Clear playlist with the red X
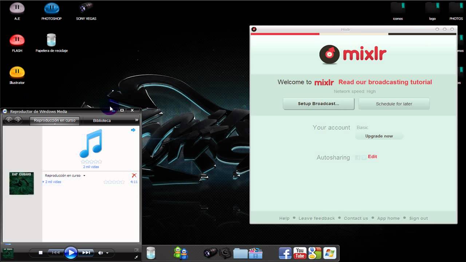Image resolution: width=466 pixels, height=262 pixels. click(x=134, y=175)
